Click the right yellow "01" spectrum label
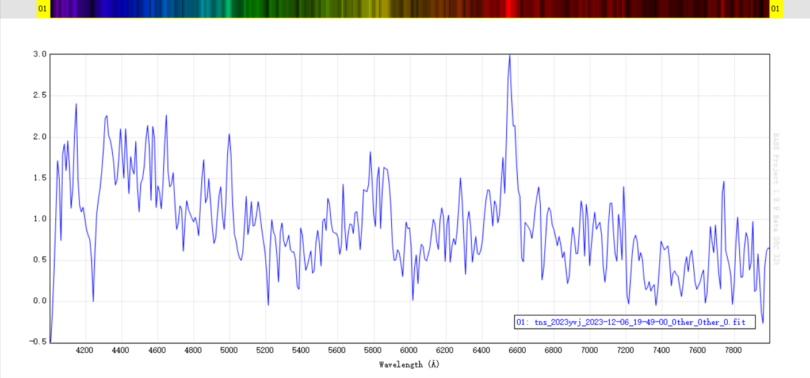Image resolution: width=810 pixels, height=378 pixels. click(x=776, y=9)
